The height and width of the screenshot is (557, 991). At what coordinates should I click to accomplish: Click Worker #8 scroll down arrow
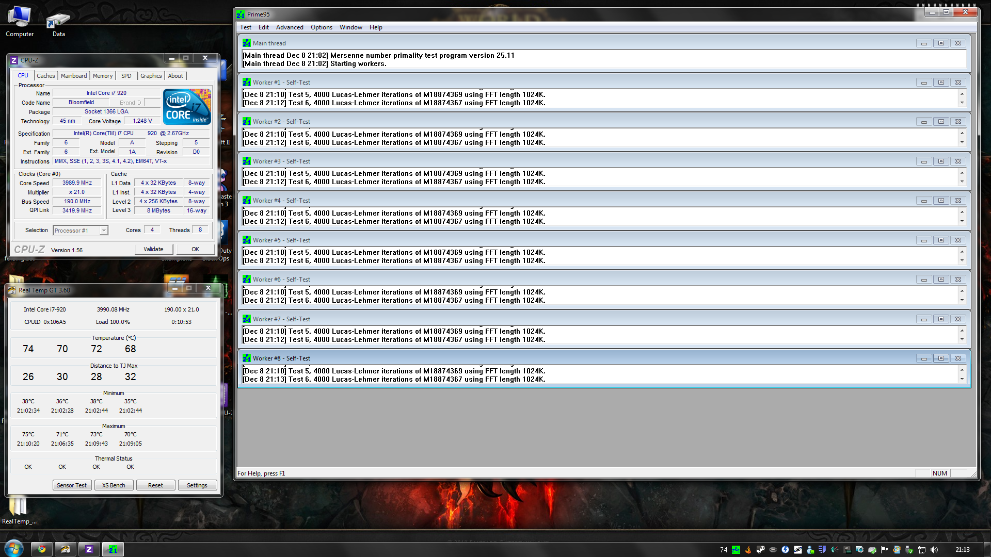pyautogui.click(x=962, y=379)
